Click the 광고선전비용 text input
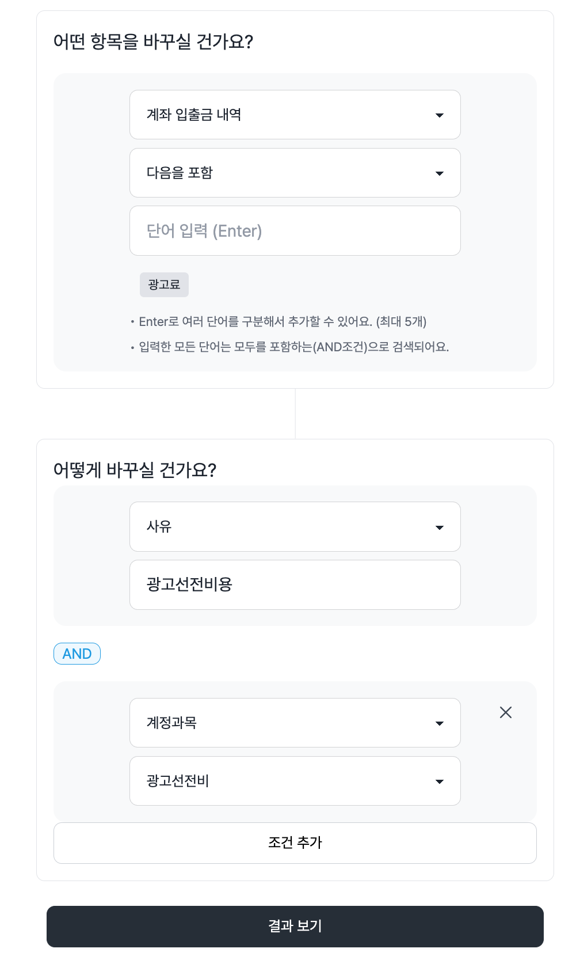Screen dimensions: 580x979 295,585
